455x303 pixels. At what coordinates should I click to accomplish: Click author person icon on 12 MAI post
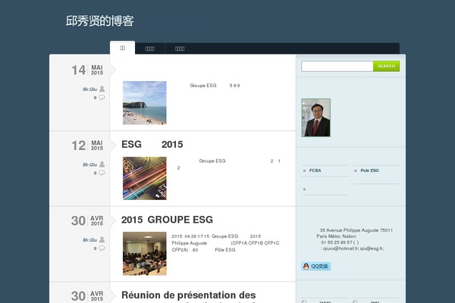[102, 164]
